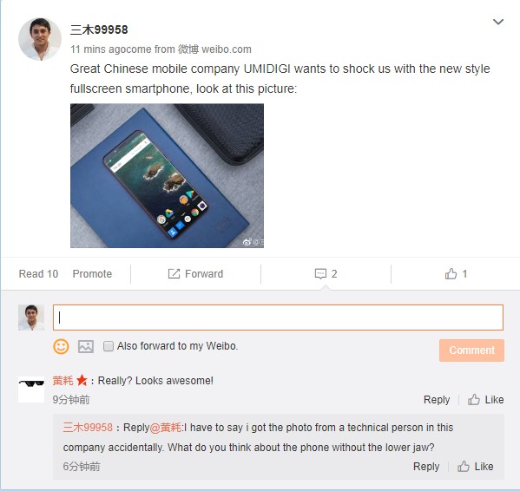The height and width of the screenshot is (491, 520).
Task: Open the 黄耗 commenter profile link
Action: coord(63,380)
